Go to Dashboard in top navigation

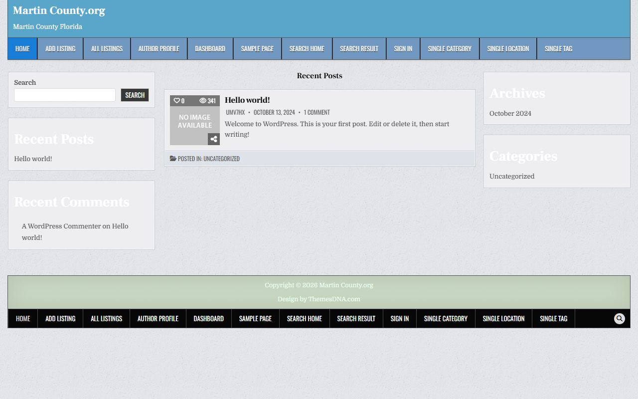click(x=210, y=49)
